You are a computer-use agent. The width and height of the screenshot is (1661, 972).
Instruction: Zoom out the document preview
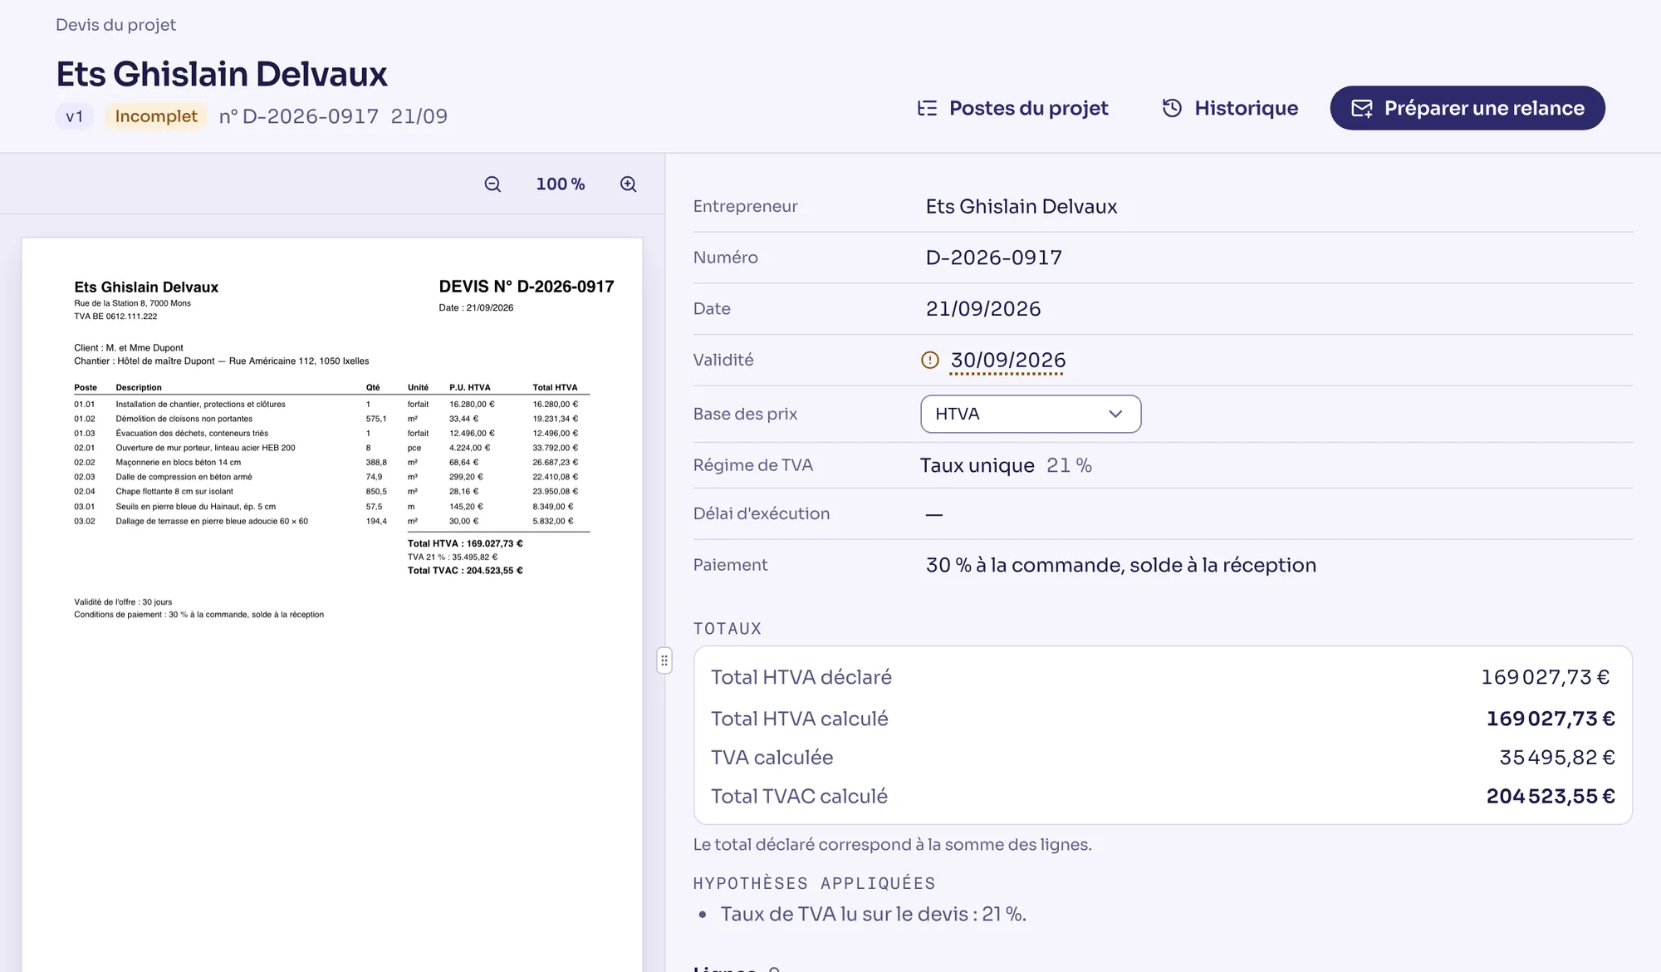coord(492,184)
